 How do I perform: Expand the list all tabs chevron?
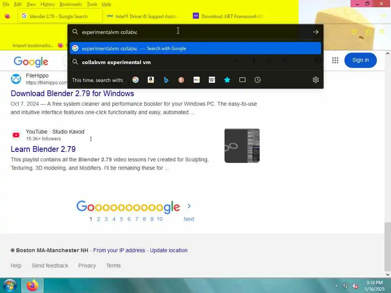pos(383,16)
